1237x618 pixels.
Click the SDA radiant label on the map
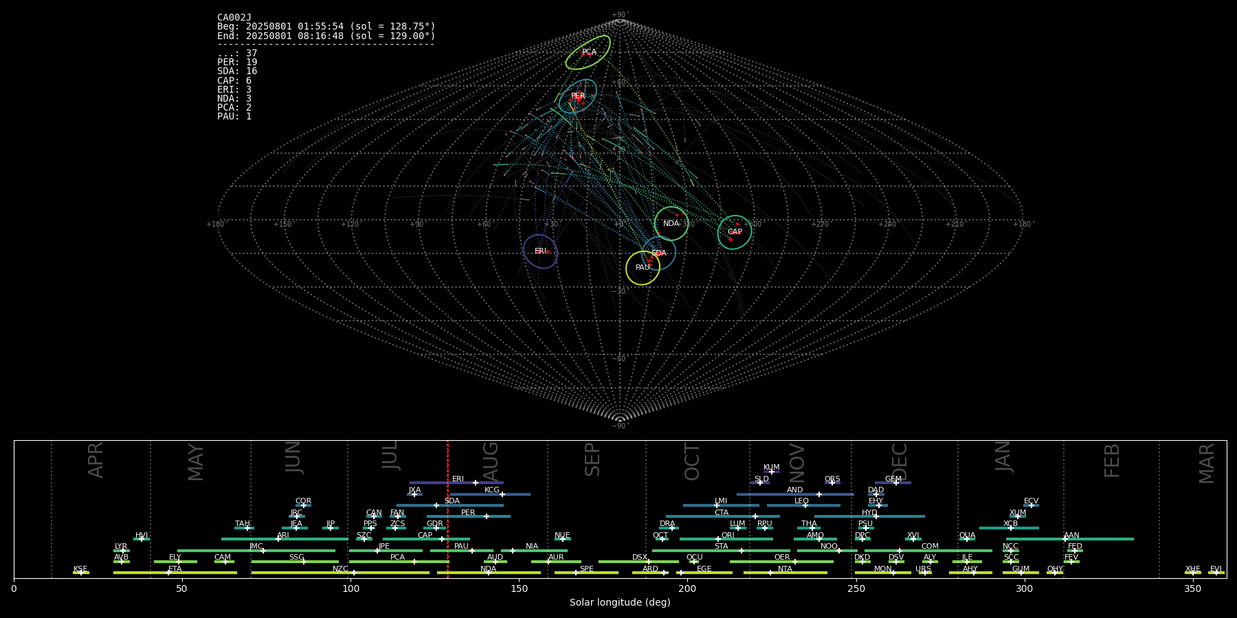pos(658,253)
